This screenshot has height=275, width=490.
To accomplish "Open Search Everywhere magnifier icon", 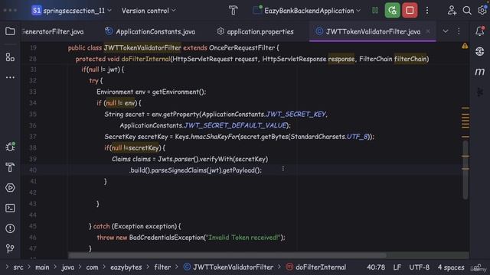I will (x=467, y=11).
